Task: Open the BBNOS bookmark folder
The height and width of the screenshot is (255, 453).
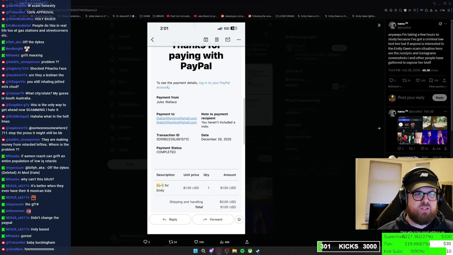Action: (x=158, y=16)
